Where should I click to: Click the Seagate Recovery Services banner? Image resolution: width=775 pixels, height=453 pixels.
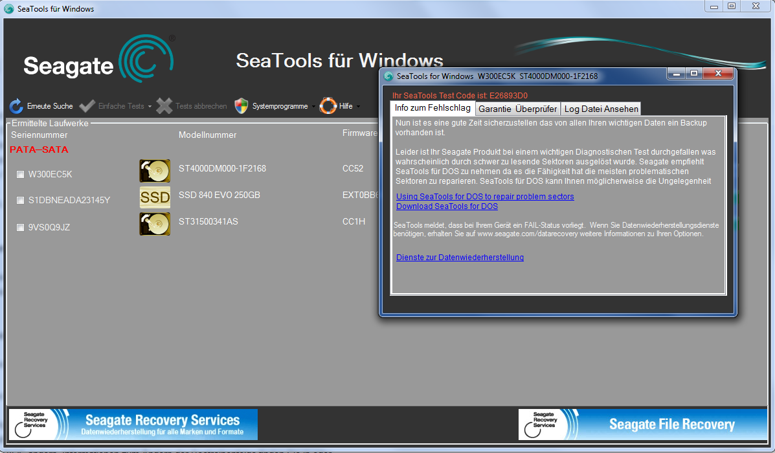133,425
